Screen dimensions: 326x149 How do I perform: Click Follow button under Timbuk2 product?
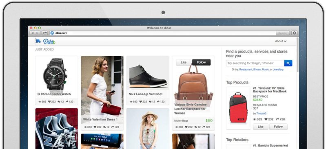click(278, 127)
